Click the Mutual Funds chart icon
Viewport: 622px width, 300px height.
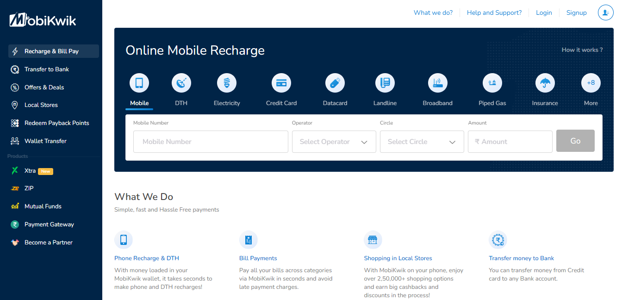(x=15, y=206)
